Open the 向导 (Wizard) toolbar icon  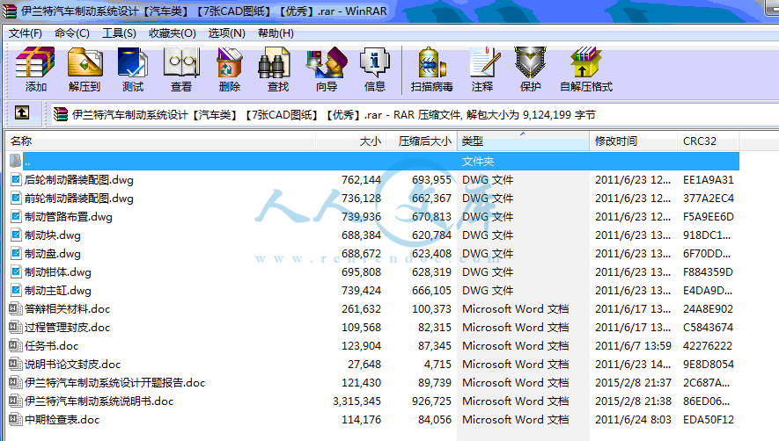tap(327, 62)
